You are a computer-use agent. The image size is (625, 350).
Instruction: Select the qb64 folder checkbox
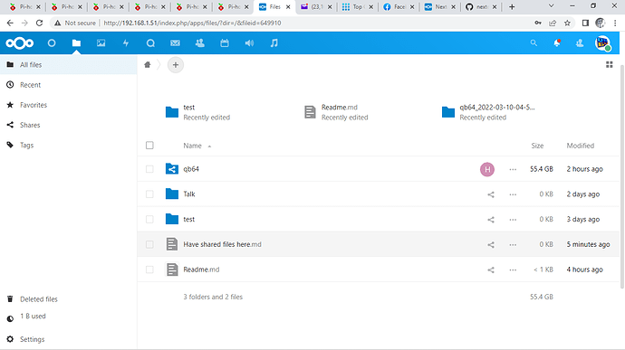pos(149,169)
